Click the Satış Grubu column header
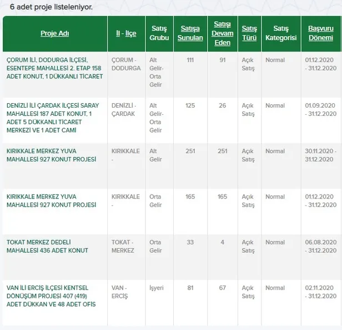The width and height of the screenshot is (342, 330). (159, 33)
